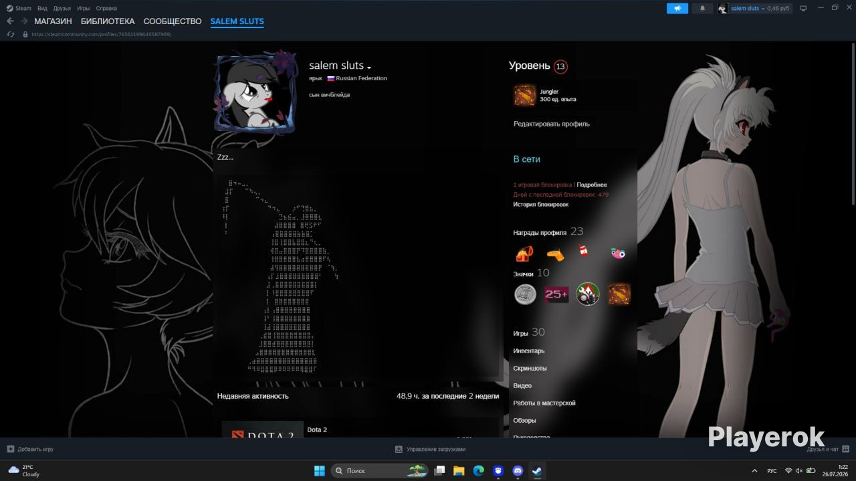Click the 25+ game collector badge
This screenshot has width=856, height=481.
point(556,294)
